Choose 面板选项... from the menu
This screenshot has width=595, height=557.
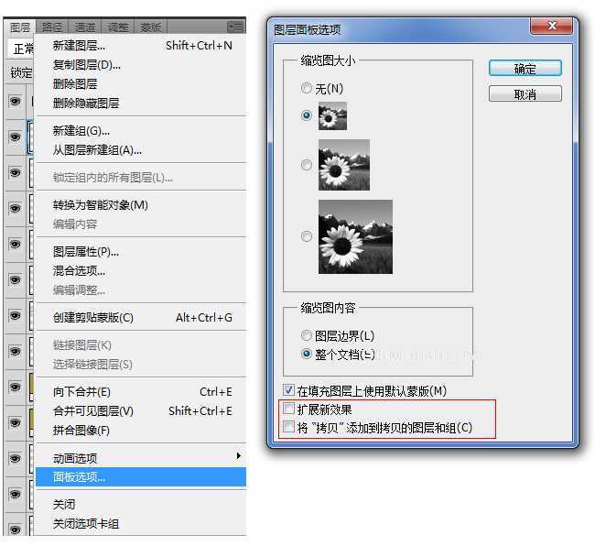pos(79,476)
